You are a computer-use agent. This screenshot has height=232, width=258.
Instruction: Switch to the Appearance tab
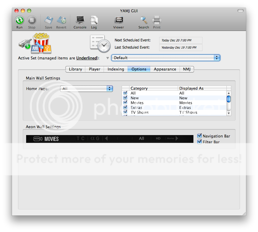(165, 69)
